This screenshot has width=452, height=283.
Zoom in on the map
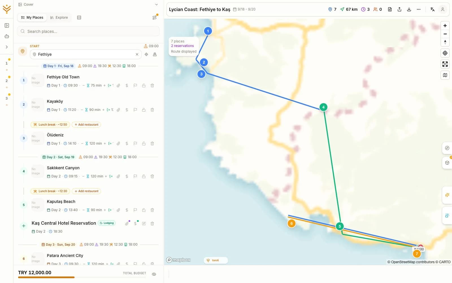[445, 26]
